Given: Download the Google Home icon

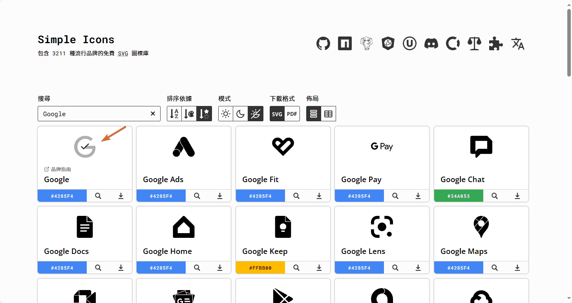Looking at the screenshot, I should 220,268.
